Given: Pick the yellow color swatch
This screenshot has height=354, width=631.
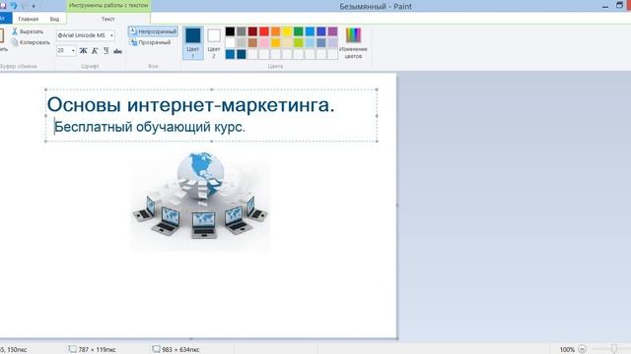Looking at the screenshot, I should click(287, 31).
